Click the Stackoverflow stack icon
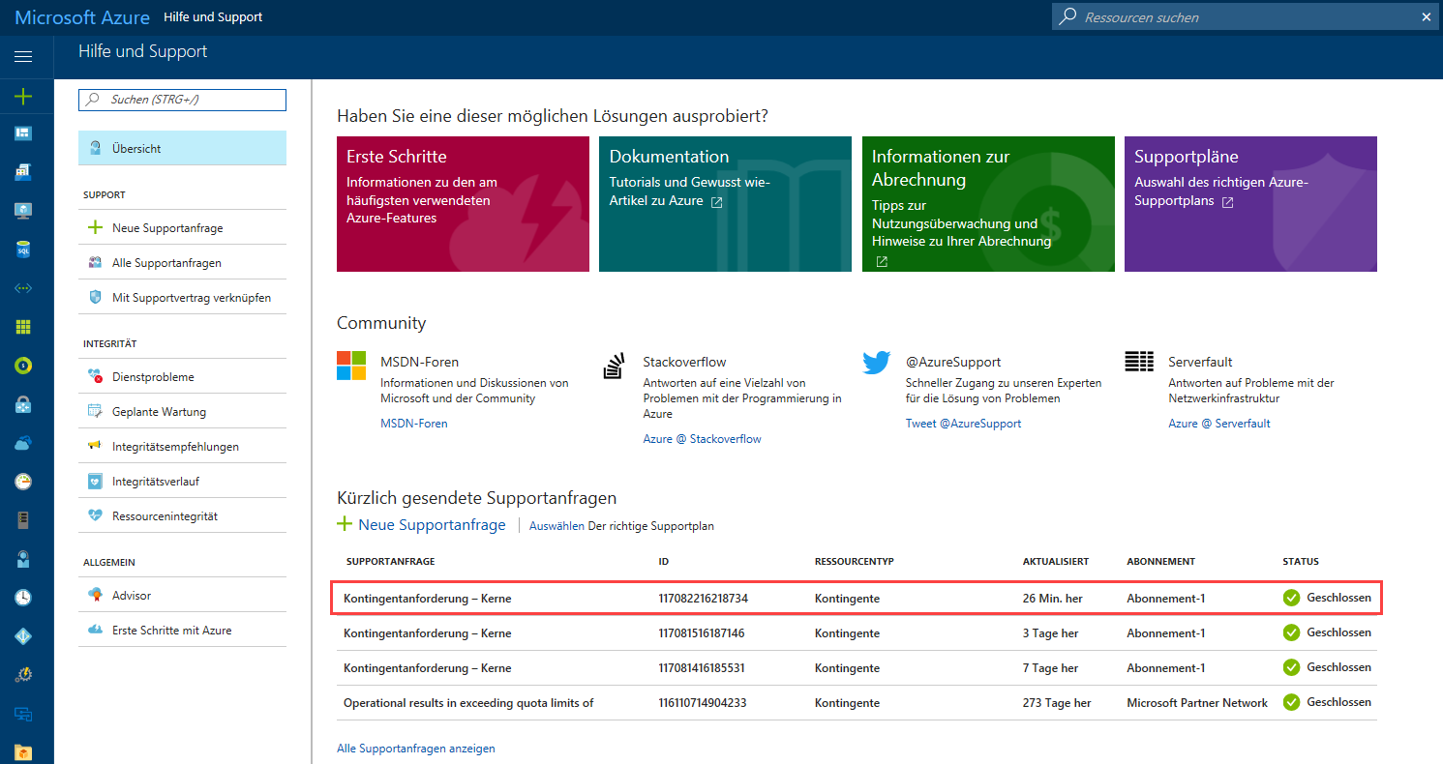 [615, 366]
